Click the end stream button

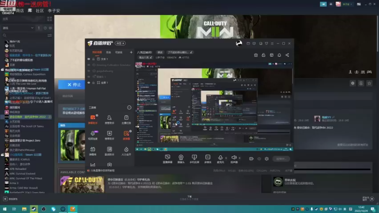pyautogui.click(x=281, y=159)
